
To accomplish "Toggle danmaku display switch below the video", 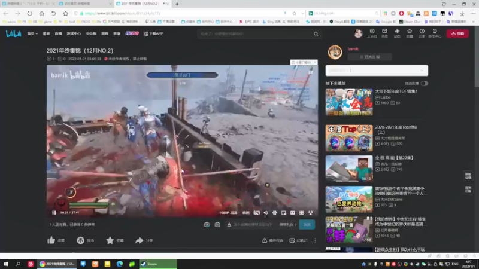I will [207, 225].
